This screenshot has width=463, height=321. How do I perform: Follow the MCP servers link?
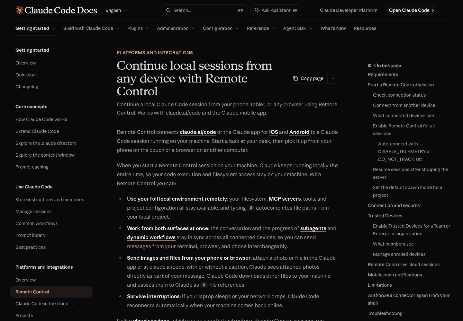click(x=285, y=199)
